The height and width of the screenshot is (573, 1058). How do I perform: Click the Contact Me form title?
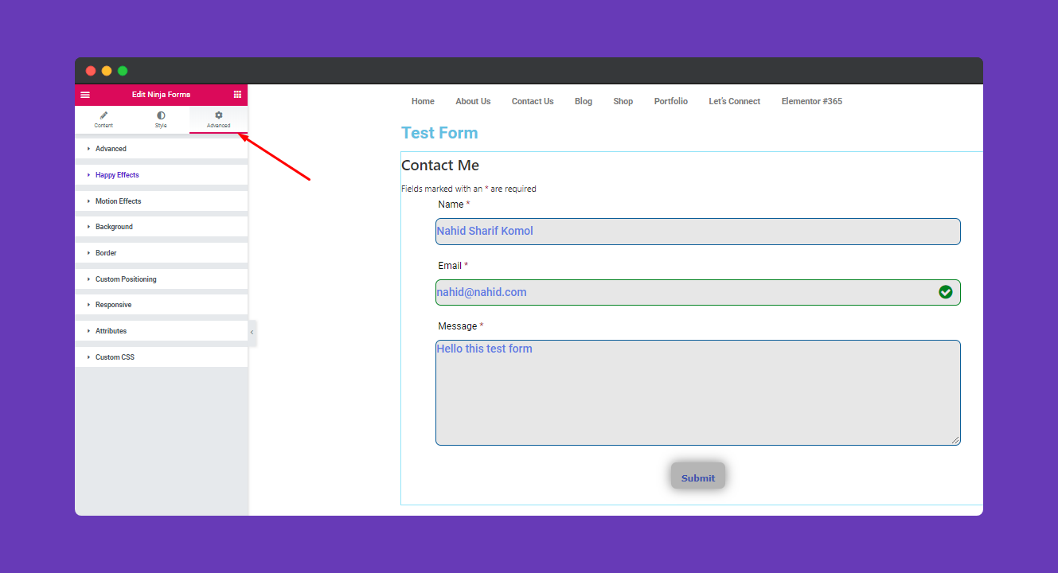(x=440, y=166)
